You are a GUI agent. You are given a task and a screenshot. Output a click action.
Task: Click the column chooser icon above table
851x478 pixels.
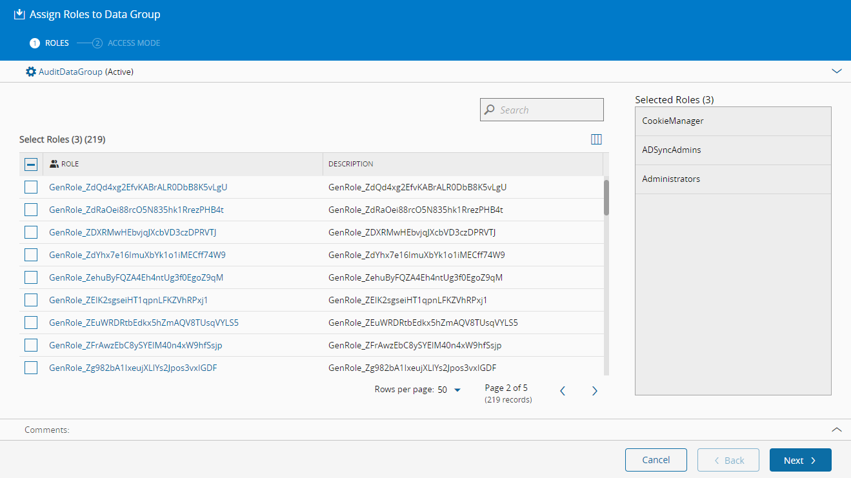[x=596, y=139]
